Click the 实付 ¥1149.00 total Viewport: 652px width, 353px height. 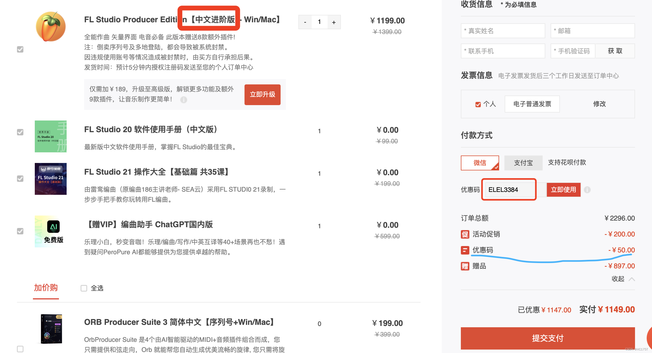pos(607,309)
